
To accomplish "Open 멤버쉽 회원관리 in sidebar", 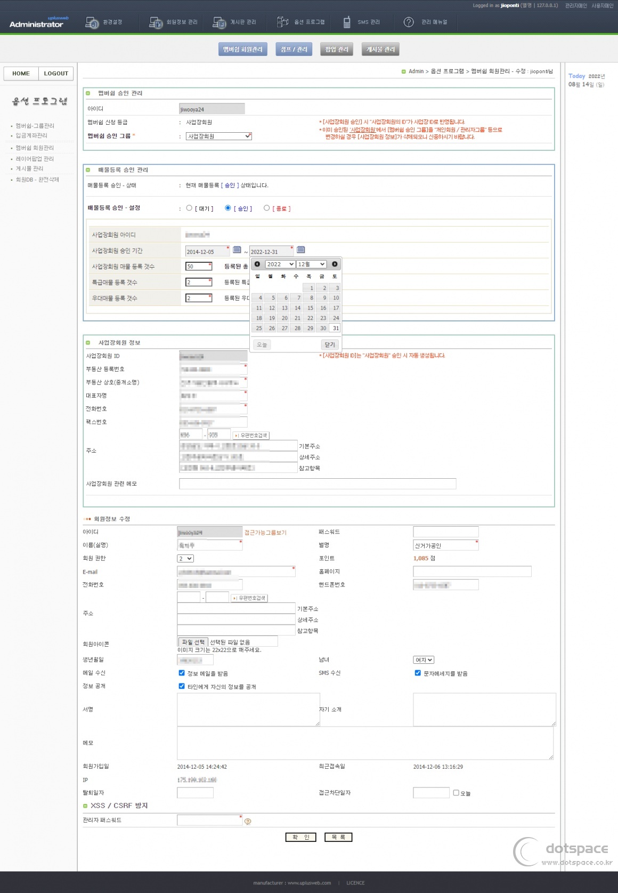I will tap(35, 148).
